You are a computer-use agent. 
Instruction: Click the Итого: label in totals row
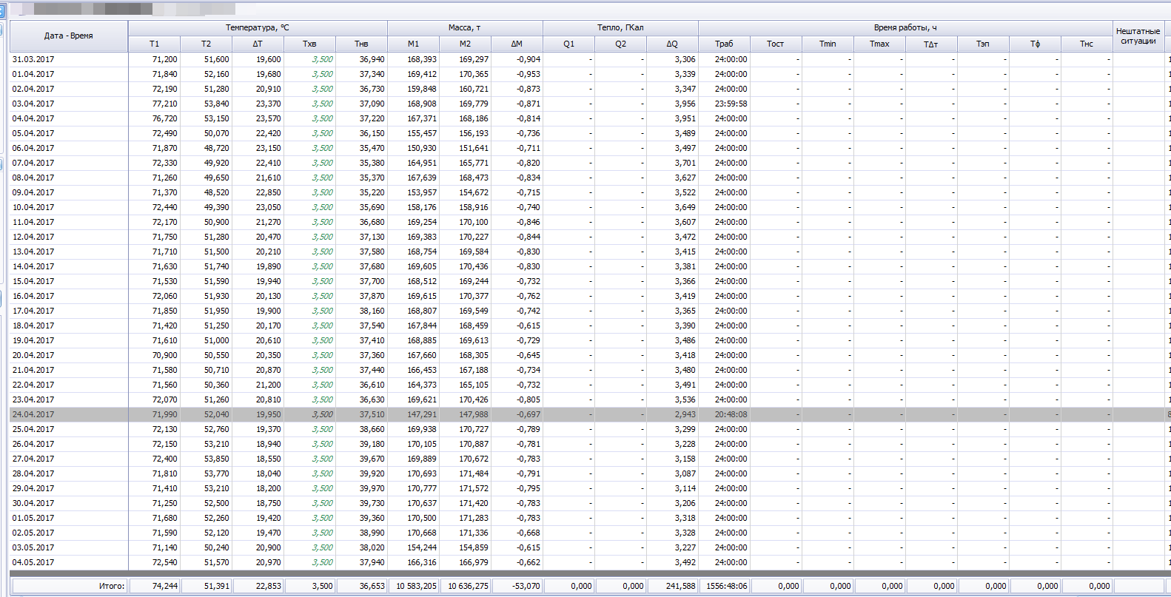112,586
